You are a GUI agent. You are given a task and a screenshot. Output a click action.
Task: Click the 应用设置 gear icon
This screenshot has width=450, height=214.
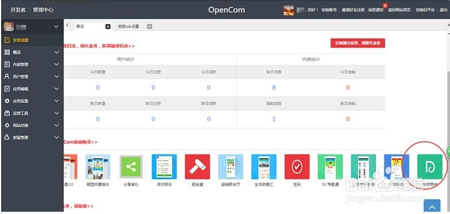click(x=7, y=101)
